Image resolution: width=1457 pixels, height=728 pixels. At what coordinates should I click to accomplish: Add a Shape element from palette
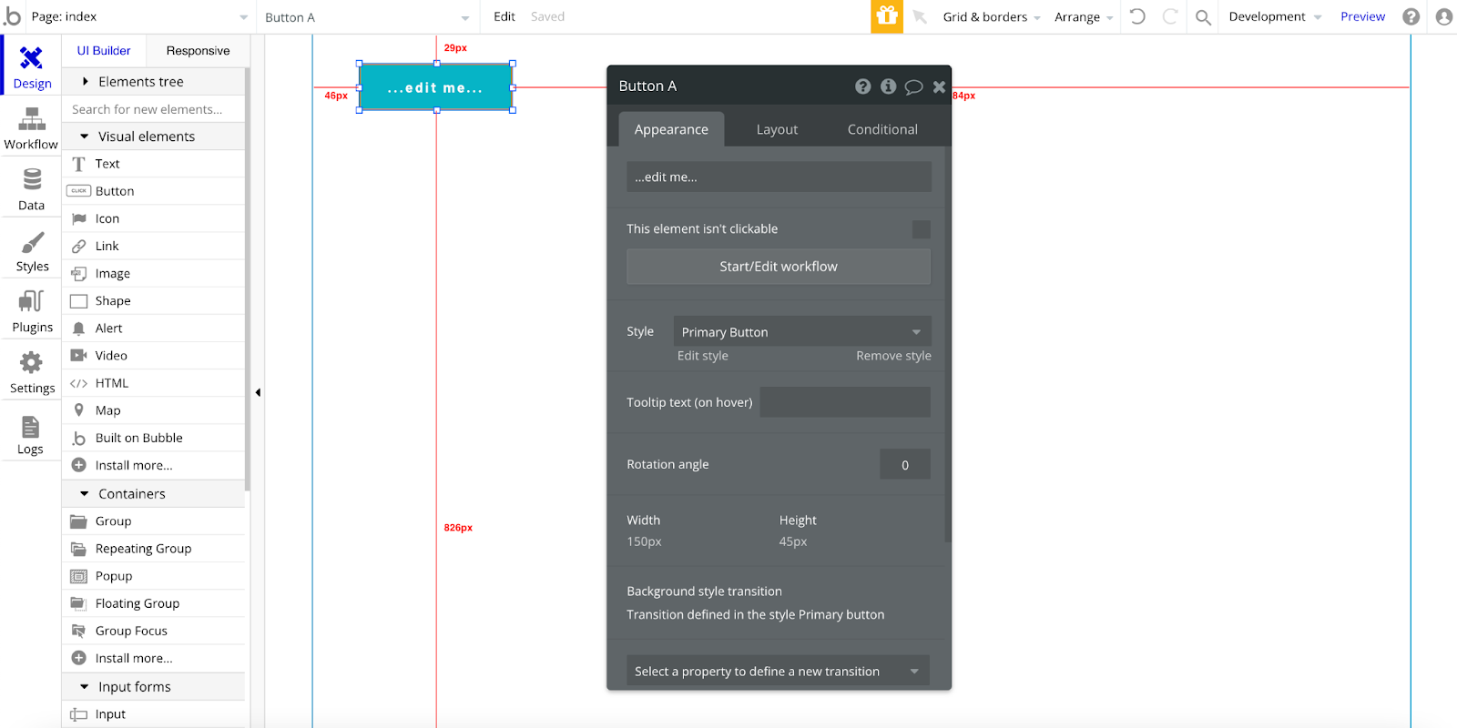pyautogui.click(x=154, y=300)
